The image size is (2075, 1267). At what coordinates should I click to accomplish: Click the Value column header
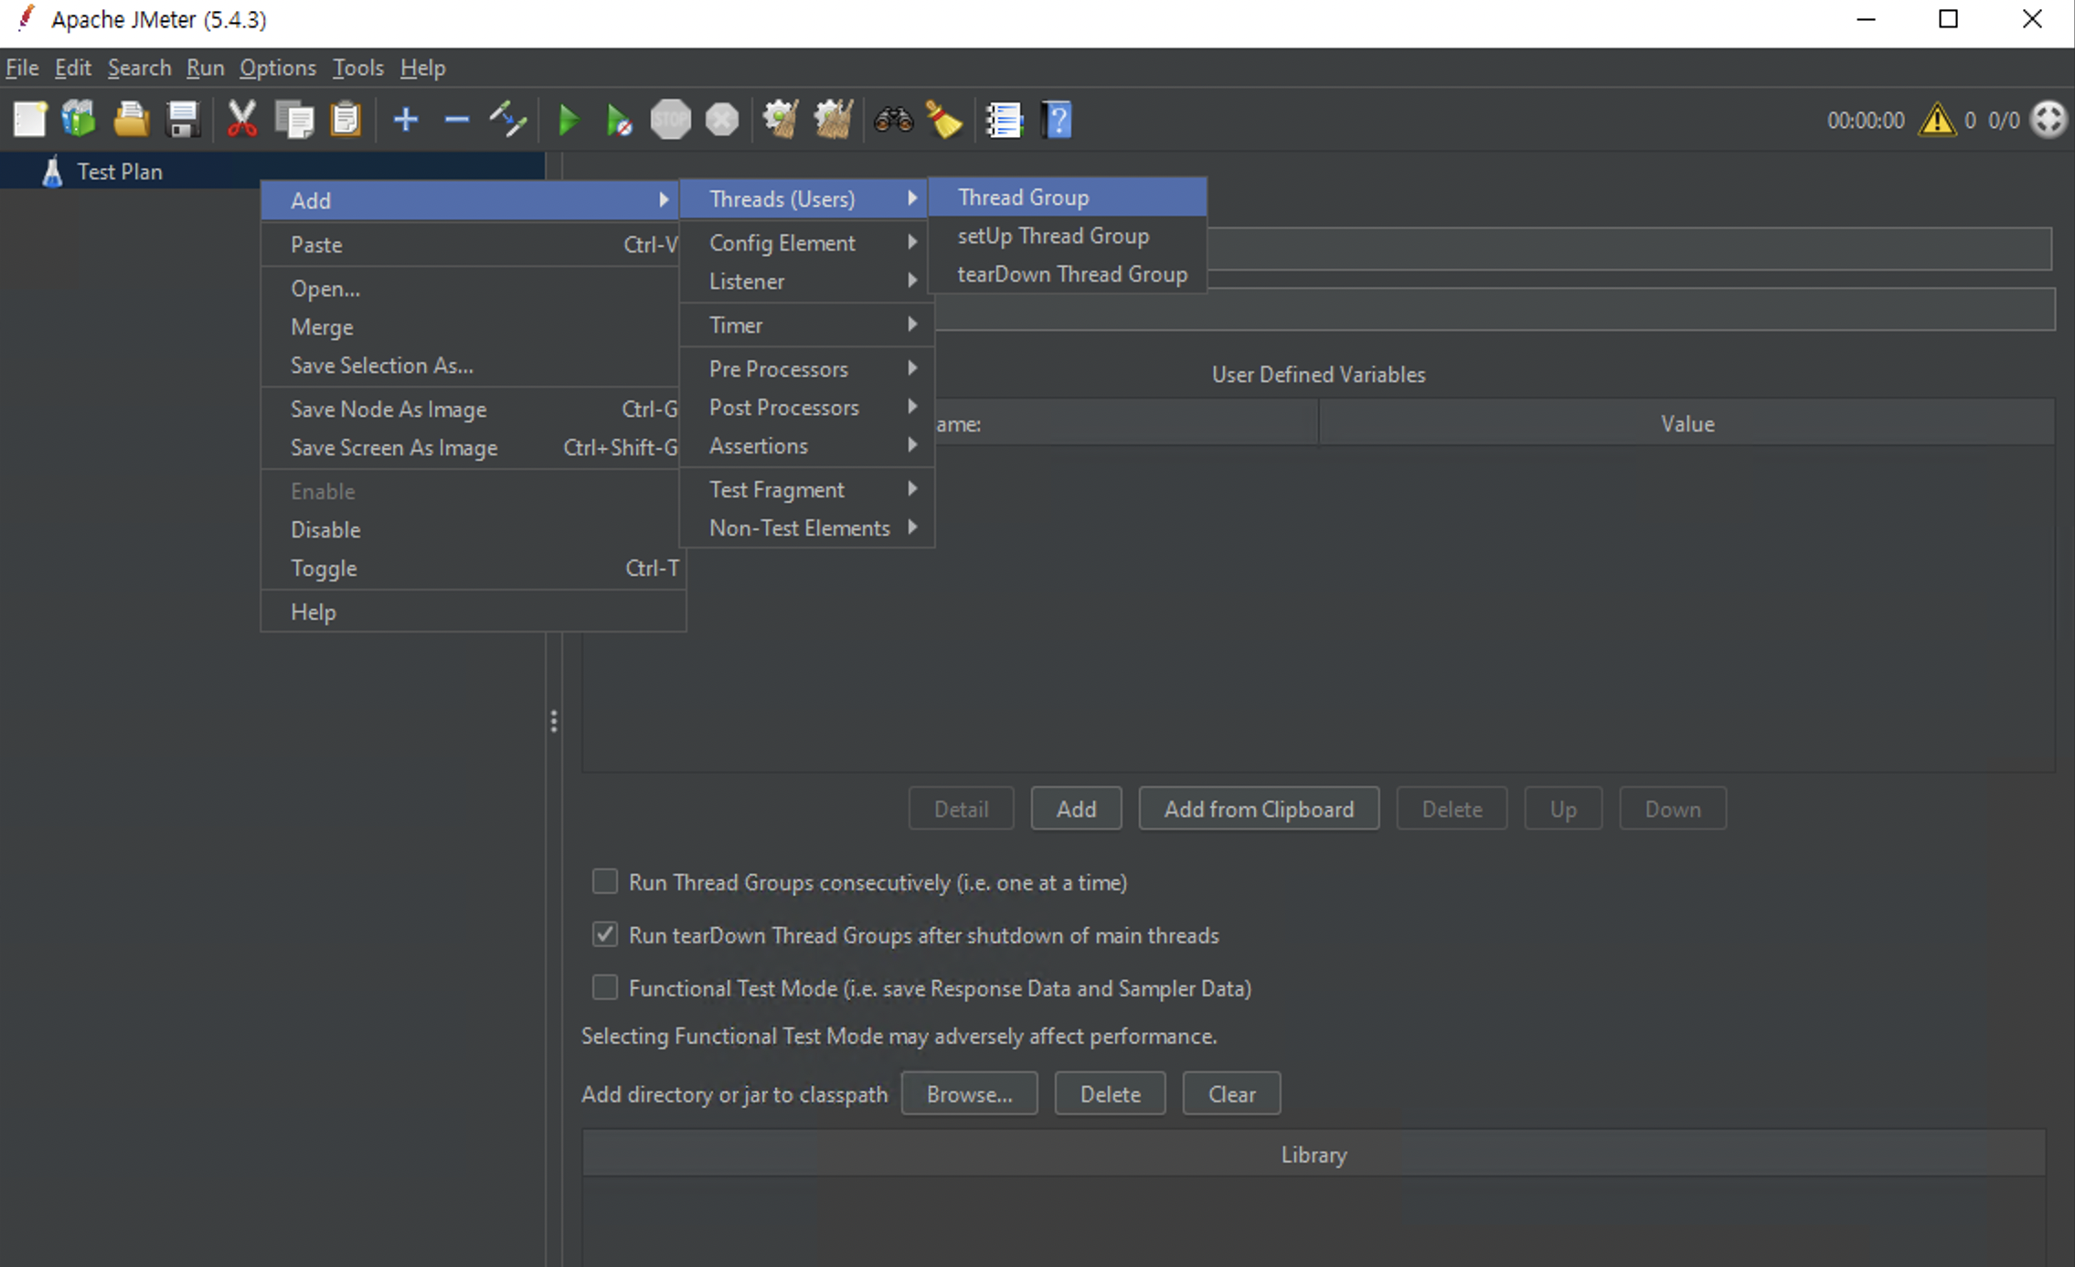coord(1687,423)
